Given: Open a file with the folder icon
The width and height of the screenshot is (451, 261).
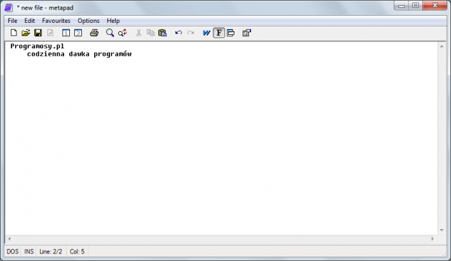Looking at the screenshot, I should click(x=25, y=33).
